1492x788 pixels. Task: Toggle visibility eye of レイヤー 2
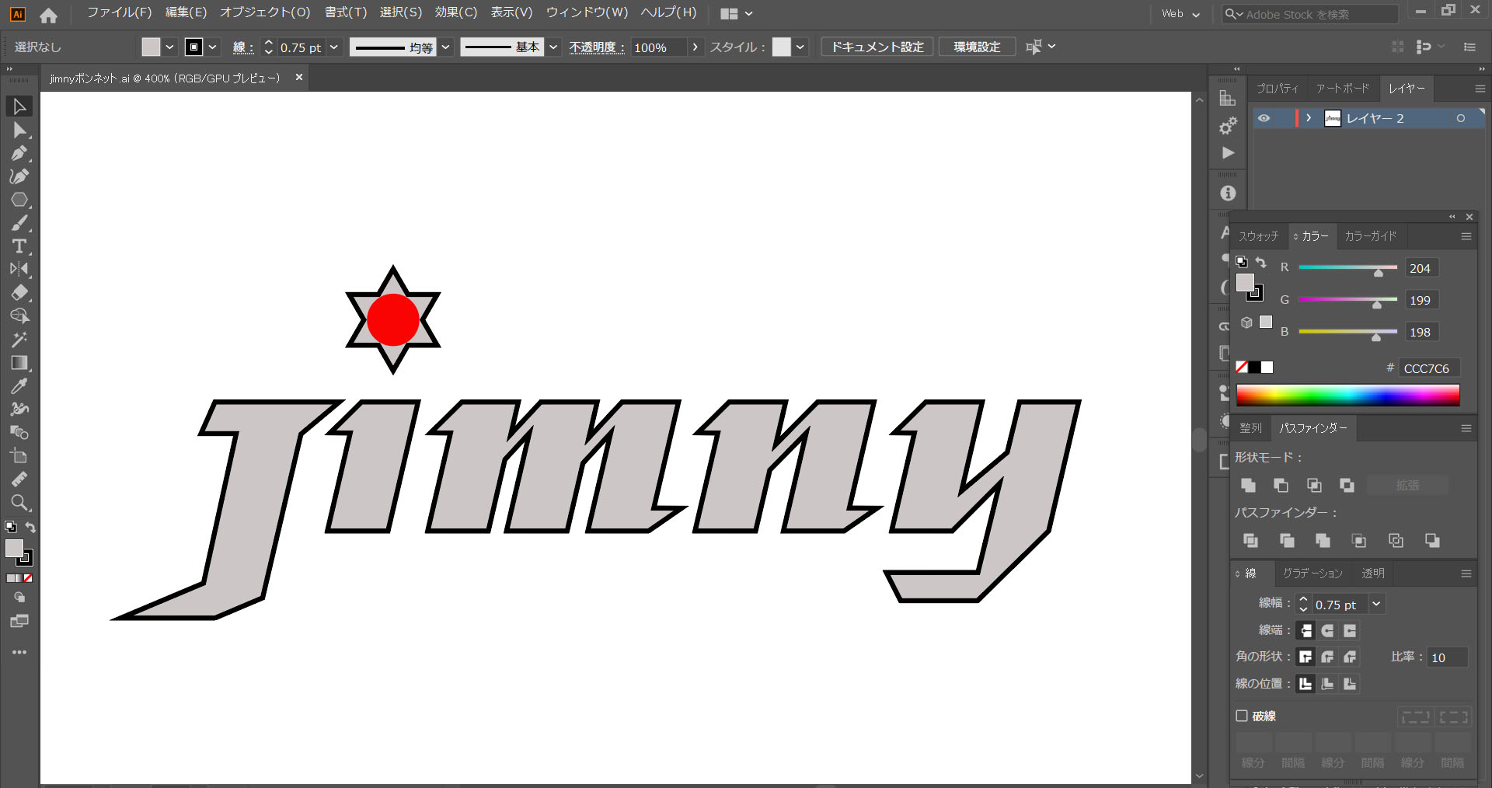[x=1264, y=118]
